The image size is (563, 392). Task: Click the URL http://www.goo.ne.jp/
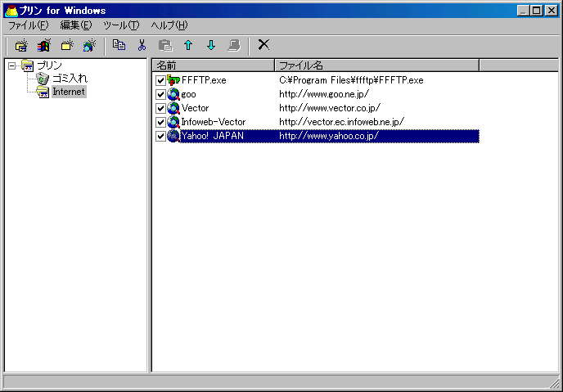pos(324,94)
